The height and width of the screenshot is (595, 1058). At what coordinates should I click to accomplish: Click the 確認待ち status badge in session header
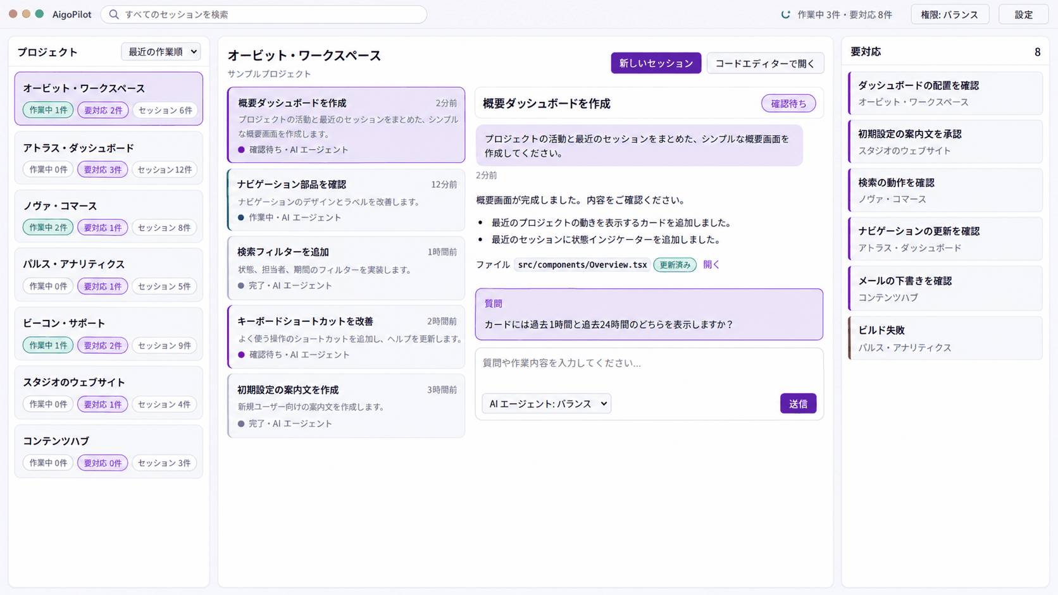[788, 104]
